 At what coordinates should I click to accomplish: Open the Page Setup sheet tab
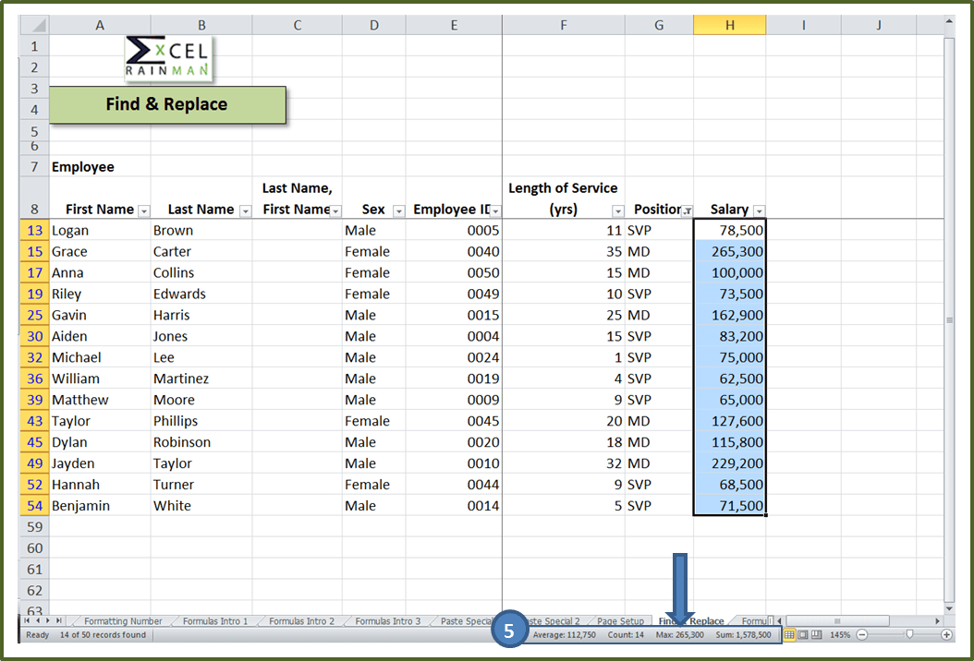pos(620,621)
